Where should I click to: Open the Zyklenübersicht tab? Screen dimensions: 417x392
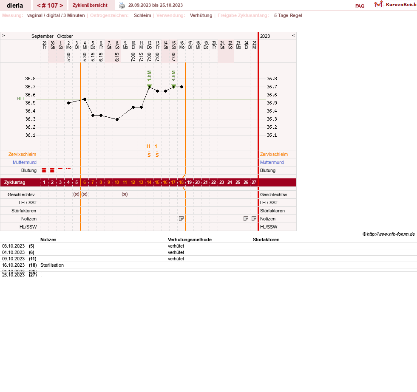pyautogui.click(x=90, y=5)
